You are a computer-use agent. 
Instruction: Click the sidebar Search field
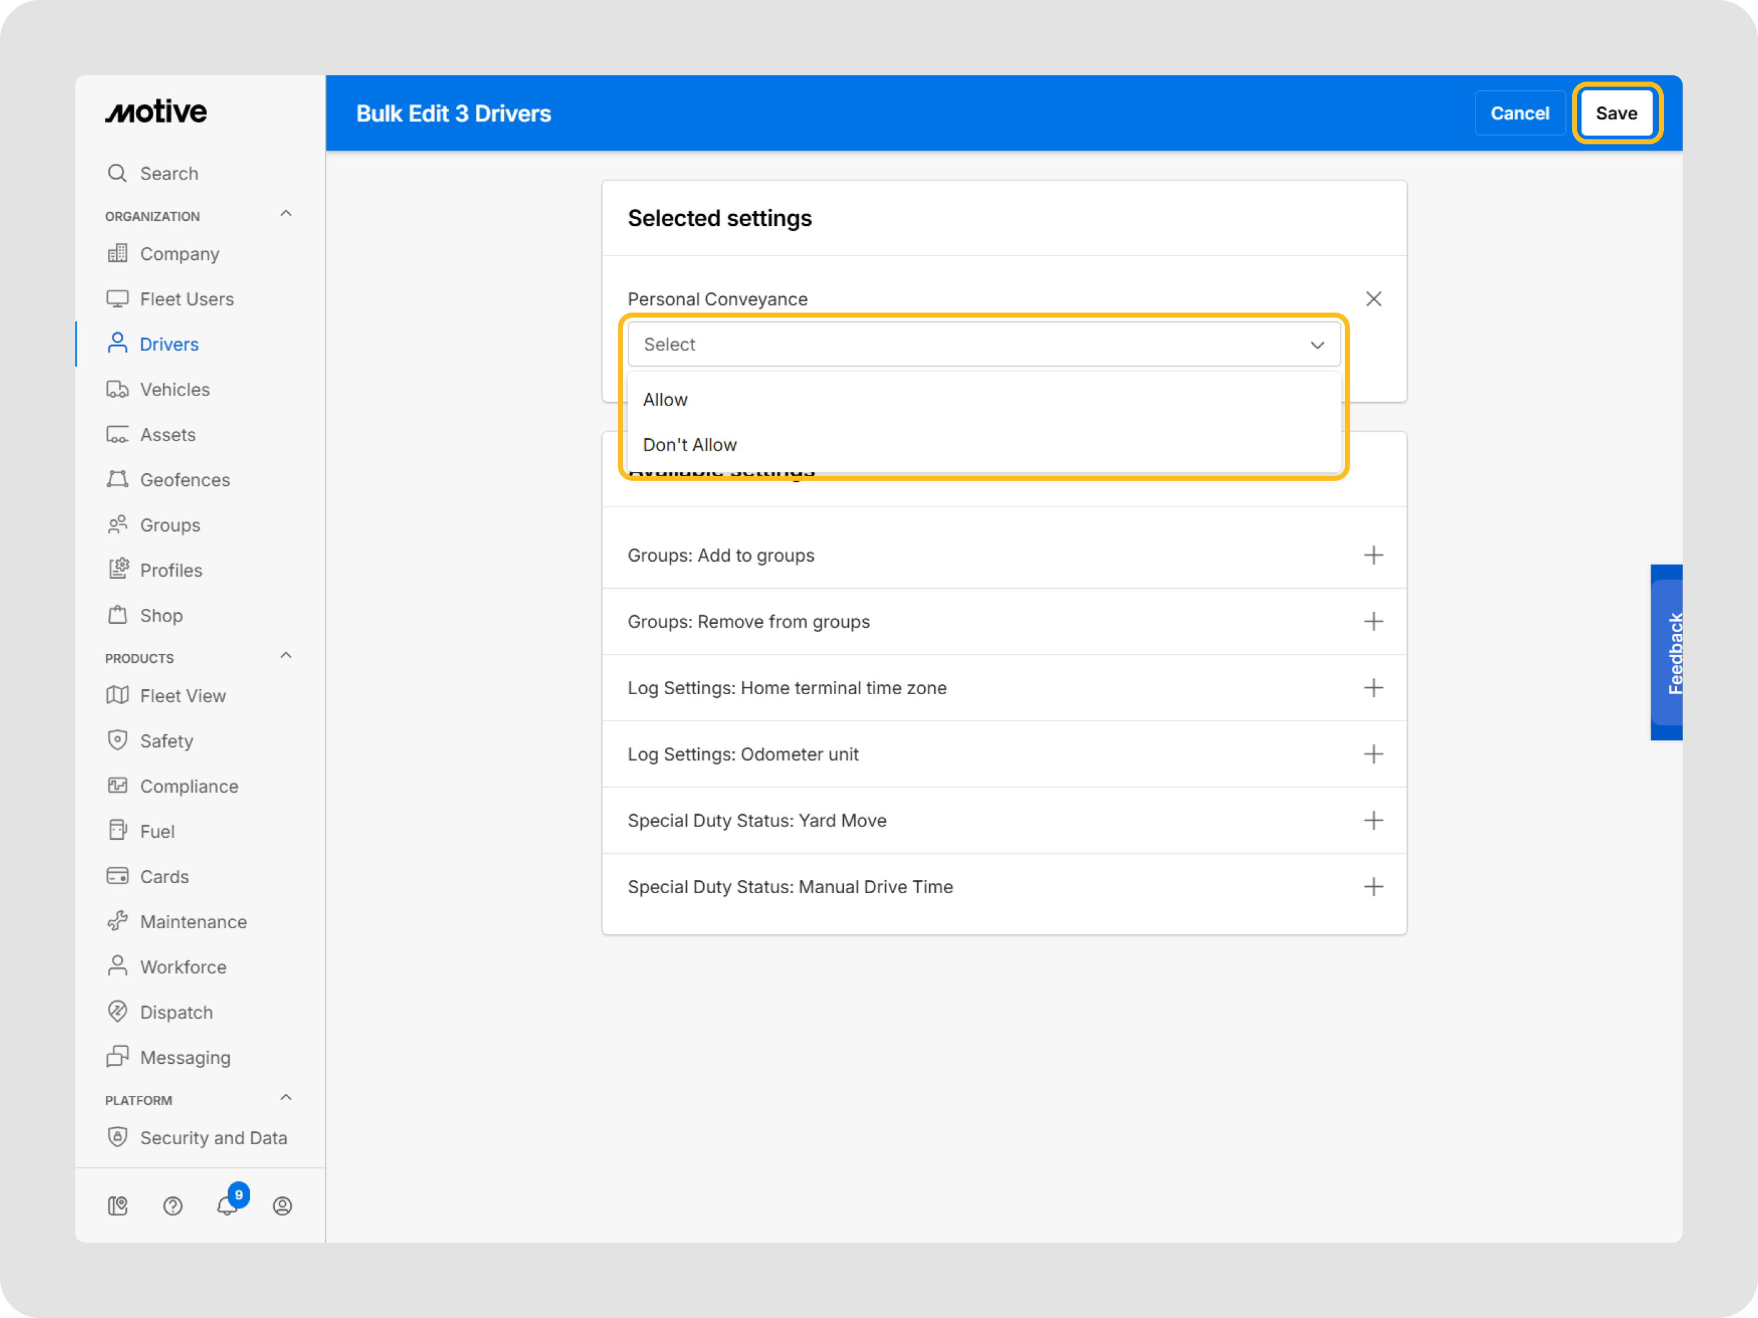[168, 173]
